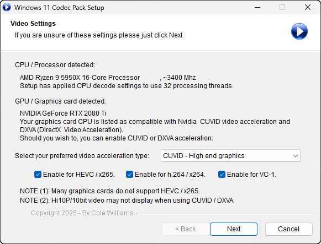Viewport: 321px width, 244px height.
Task: Click the preferred video acceleration type label
Action: point(82,156)
